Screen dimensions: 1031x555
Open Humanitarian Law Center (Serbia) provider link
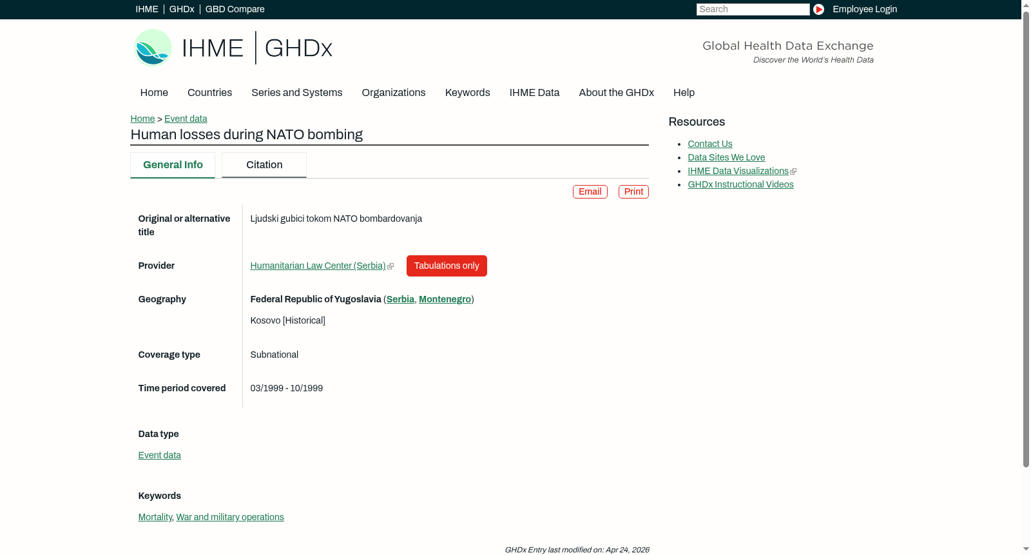318,266
